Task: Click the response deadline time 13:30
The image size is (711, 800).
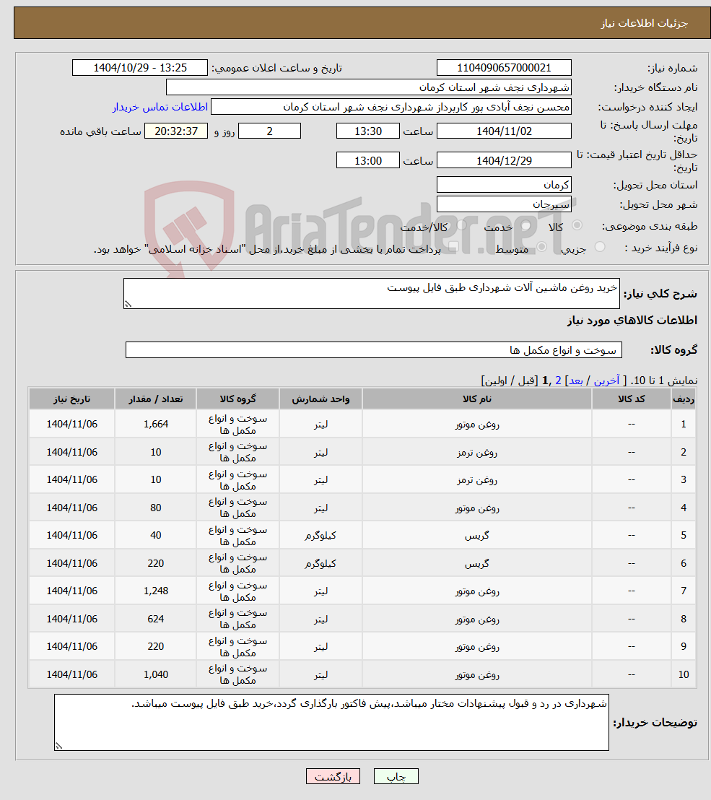Action: click(x=367, y=131)
